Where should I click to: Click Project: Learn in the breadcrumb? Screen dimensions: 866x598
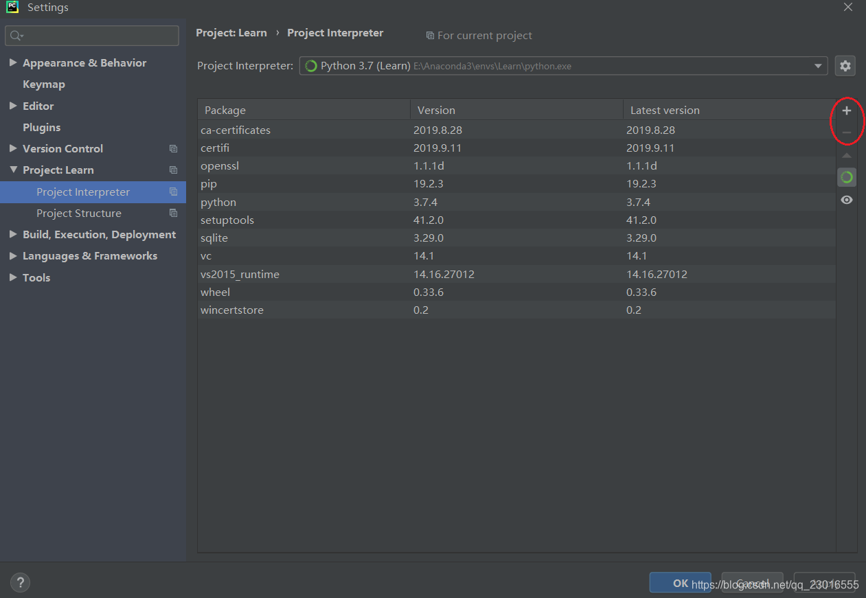[x=231, y=33]
